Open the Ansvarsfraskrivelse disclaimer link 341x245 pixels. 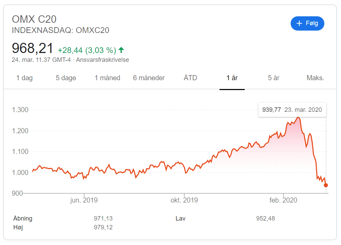102,60
